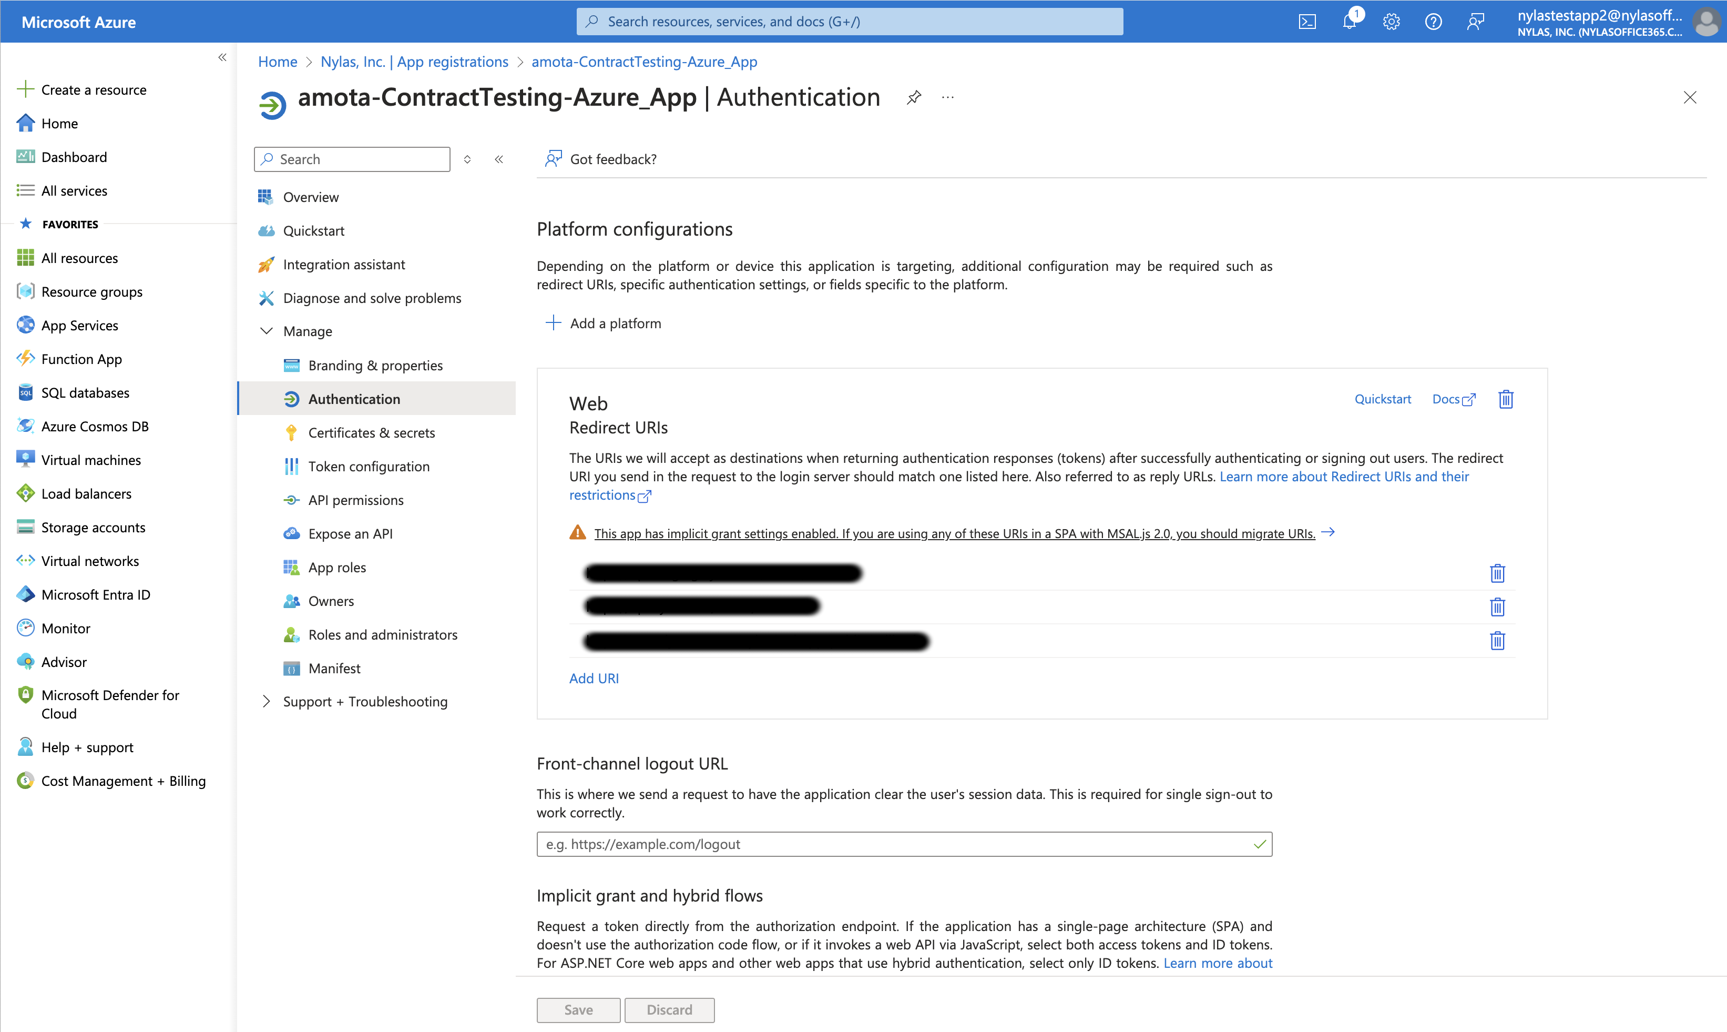Viewport: 1727px width, 1032px height.
Task: Open Microsoft Entra ID from favorites
Action: [95, 594]
